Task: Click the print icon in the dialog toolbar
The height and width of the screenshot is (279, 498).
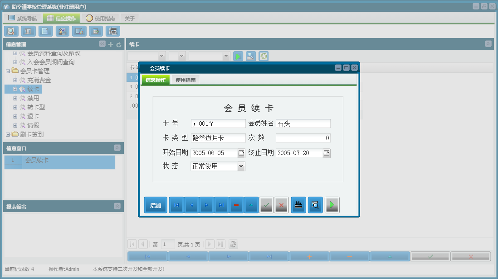Action: [x=298, y=205]
